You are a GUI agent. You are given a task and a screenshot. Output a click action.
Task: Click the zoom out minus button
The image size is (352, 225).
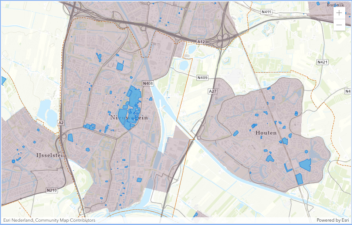pyautogui.click(x=339, y=25)
